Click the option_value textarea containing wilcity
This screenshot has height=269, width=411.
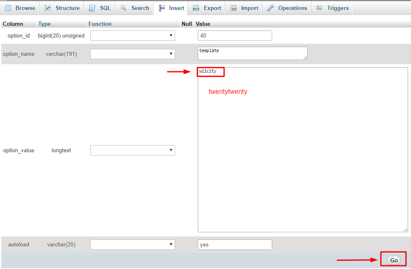[x=303, y=150]
